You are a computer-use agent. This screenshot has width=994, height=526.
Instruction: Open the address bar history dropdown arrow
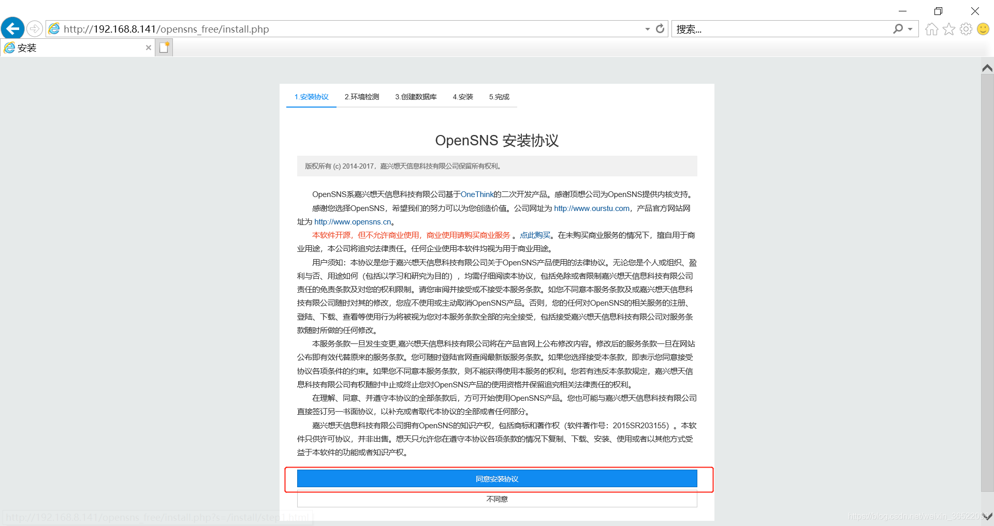point(647,29)
